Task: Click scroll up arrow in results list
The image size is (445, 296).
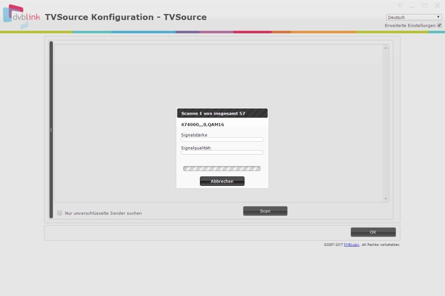Action: 385,48
